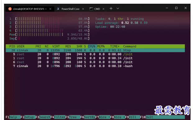Click F6 SortBy in htop footer

tap(88, 117)
